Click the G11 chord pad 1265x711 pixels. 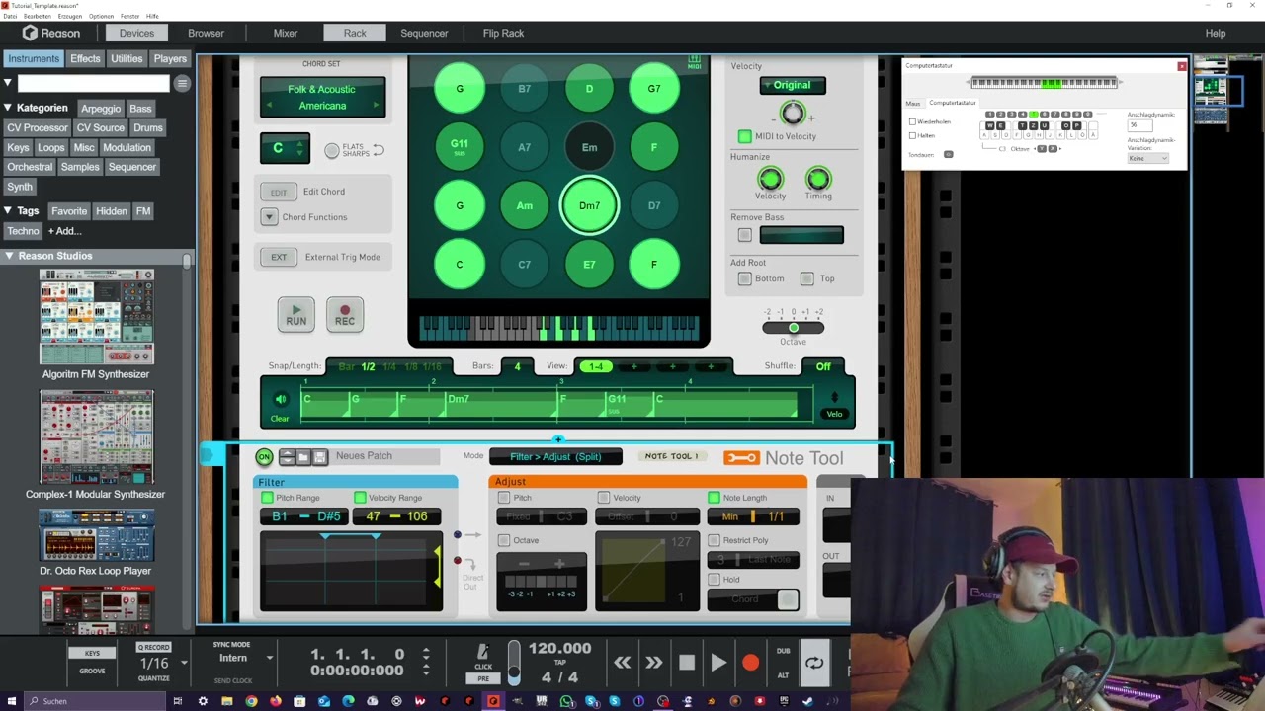(x=460, y=147)
